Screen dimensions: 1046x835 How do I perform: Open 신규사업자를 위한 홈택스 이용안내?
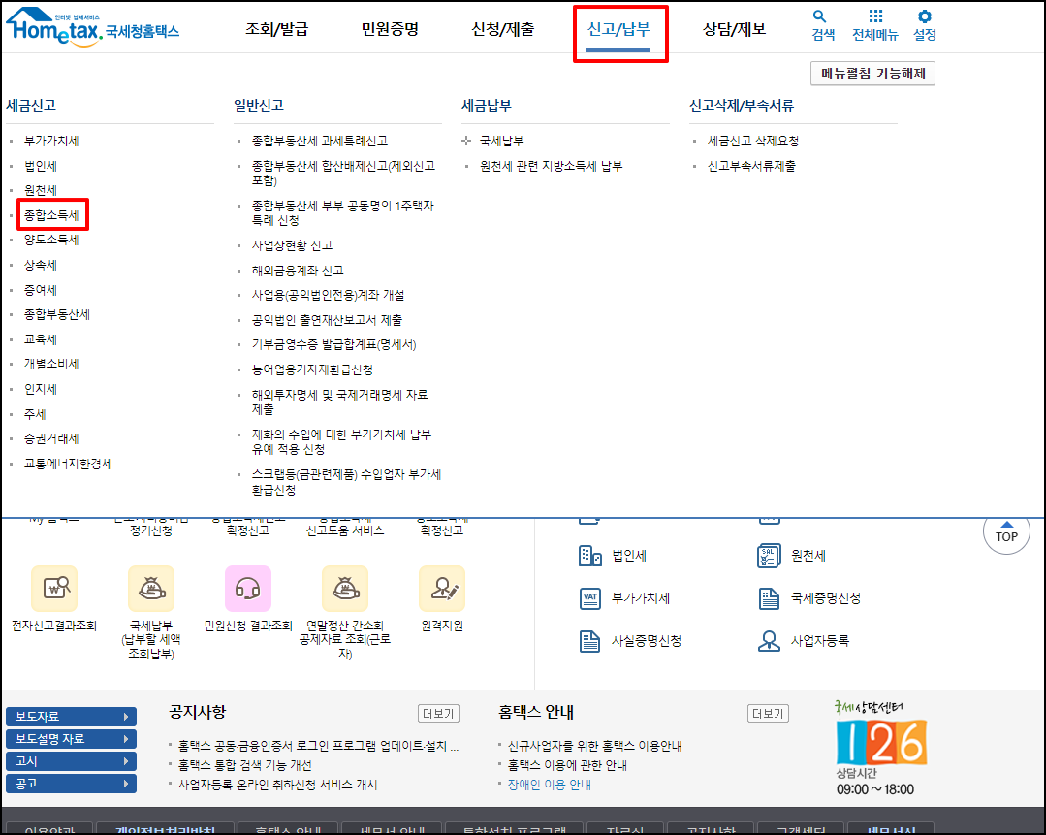point(594,746)
